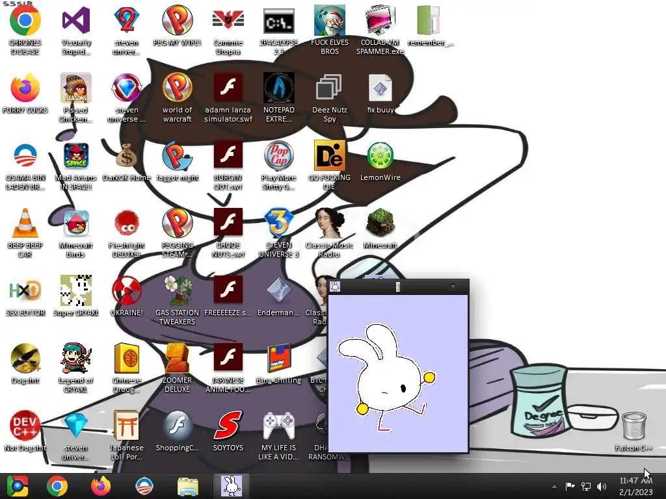Open the adamn lanza simulator.swf file
This screenshot has width=666, height=499.
pos(228,88)
